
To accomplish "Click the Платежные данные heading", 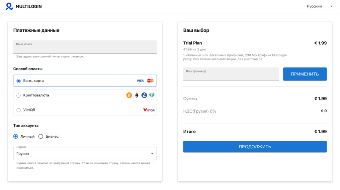I will click(36, 30).
